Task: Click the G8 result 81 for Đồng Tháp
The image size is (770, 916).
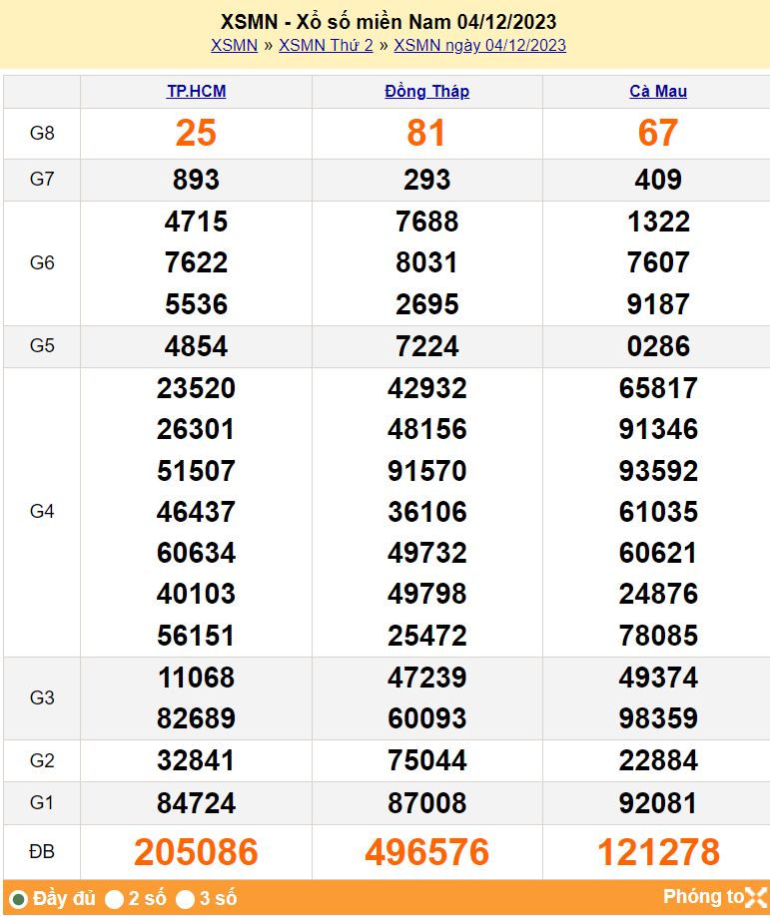Action: click(x=426, y=133)
